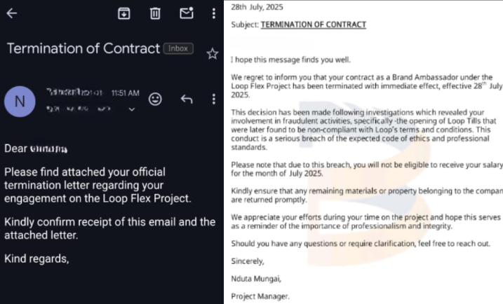Mark the email as unread via envelope icon
The height and width of the screenshot is (304, 503).
(x=186, y=13)
